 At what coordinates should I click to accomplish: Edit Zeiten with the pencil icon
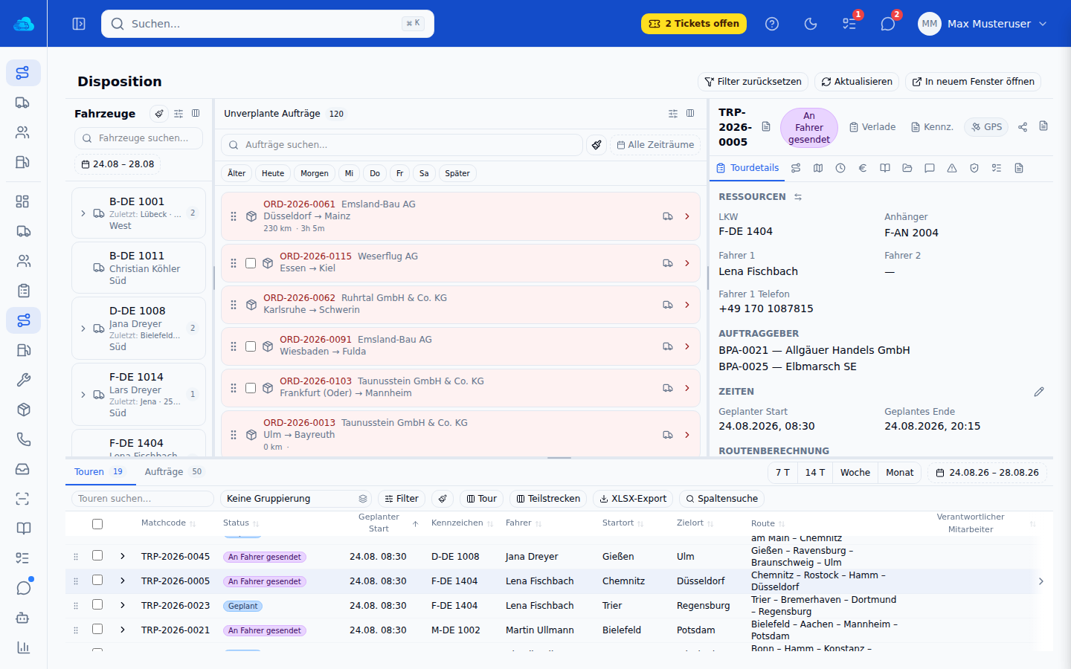coord(1039,392)
